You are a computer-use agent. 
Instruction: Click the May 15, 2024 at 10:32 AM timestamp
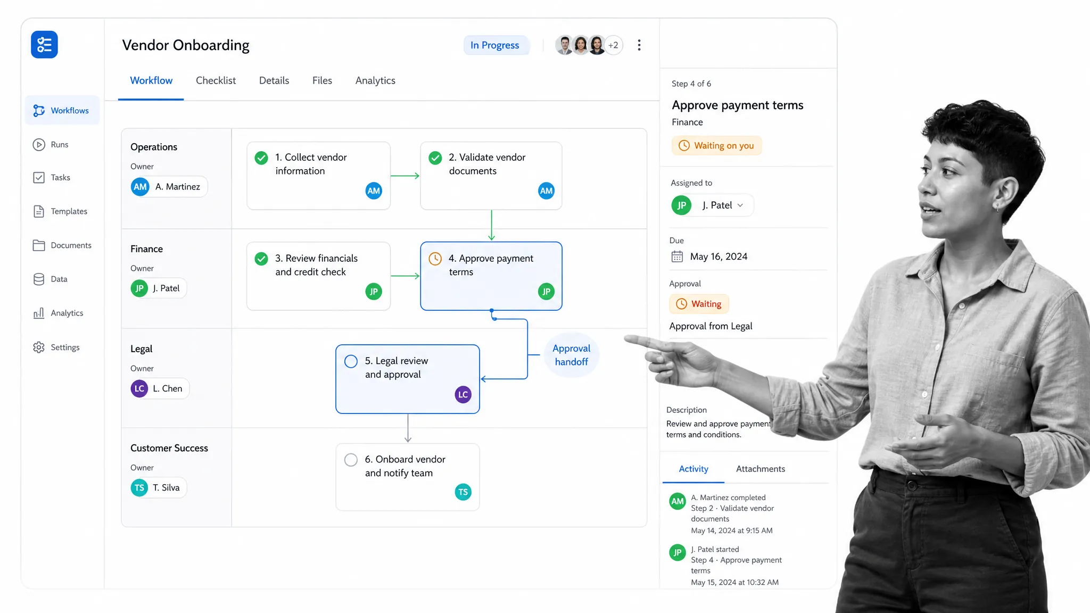pos(734,582)
